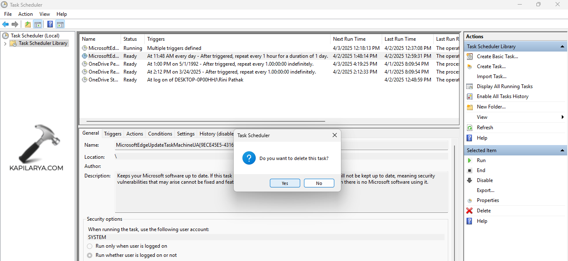
Task: Click the Refresh icon in Actions pane
Action: (x=469, y=128)
